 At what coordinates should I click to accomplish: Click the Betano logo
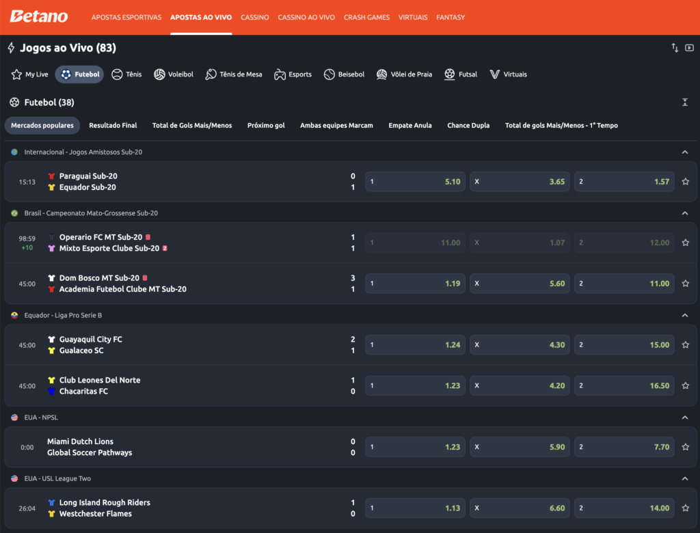click(x=39, y=16)
